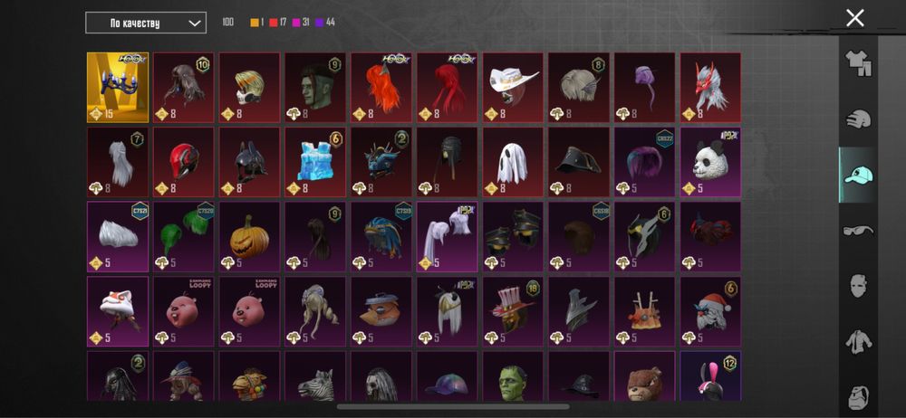Image resolution: width=906 pixels, height=418 pixels.
Task: Select the jack-o-lantern pumpkin head
Action: [x=250, y=236]
